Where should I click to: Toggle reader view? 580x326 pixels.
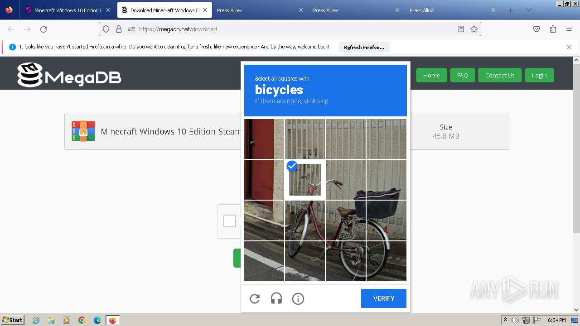tap(461, 29)
